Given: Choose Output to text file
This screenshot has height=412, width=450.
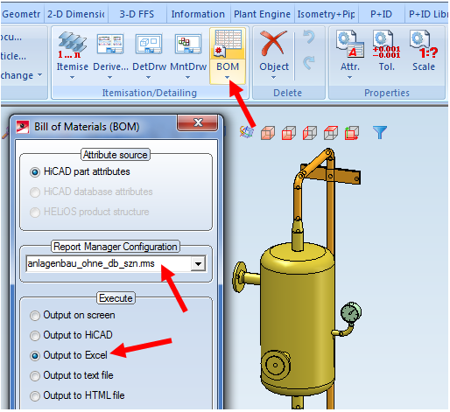Looking at the screenshot, I should tap(72, 375).
